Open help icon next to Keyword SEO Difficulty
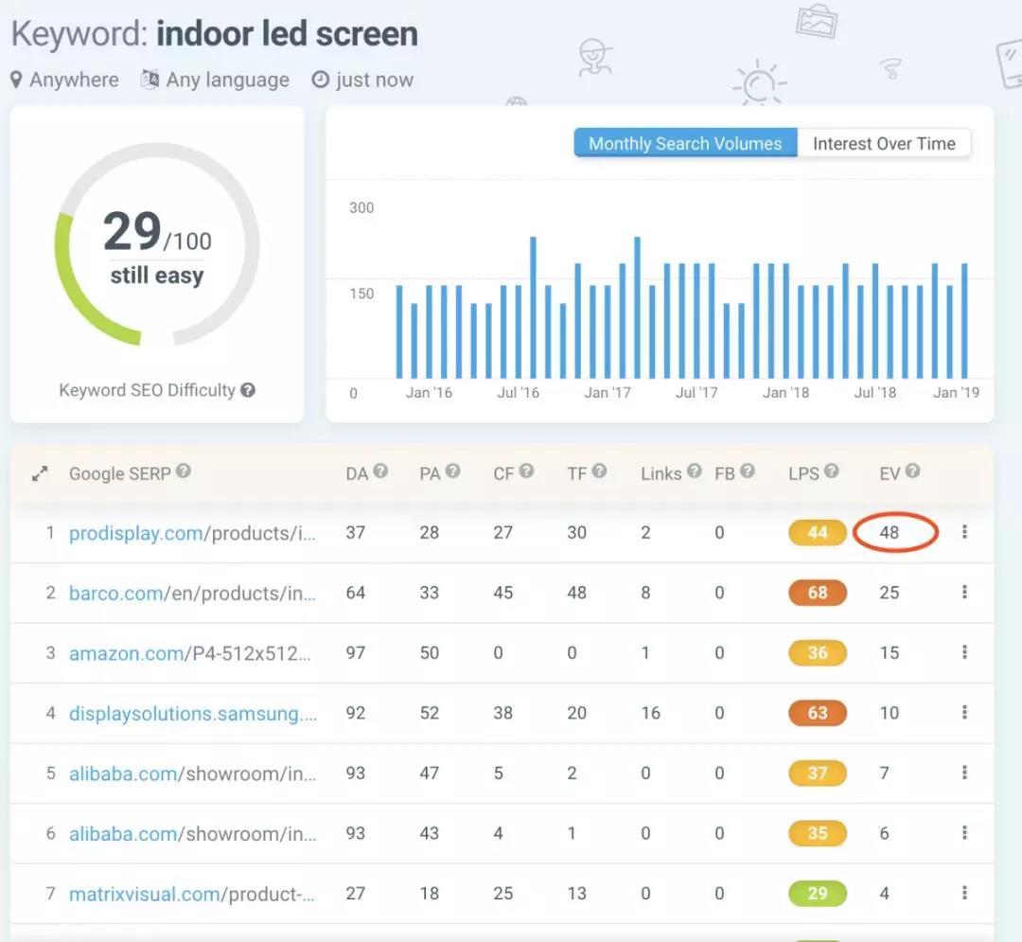 click(248, 390)
